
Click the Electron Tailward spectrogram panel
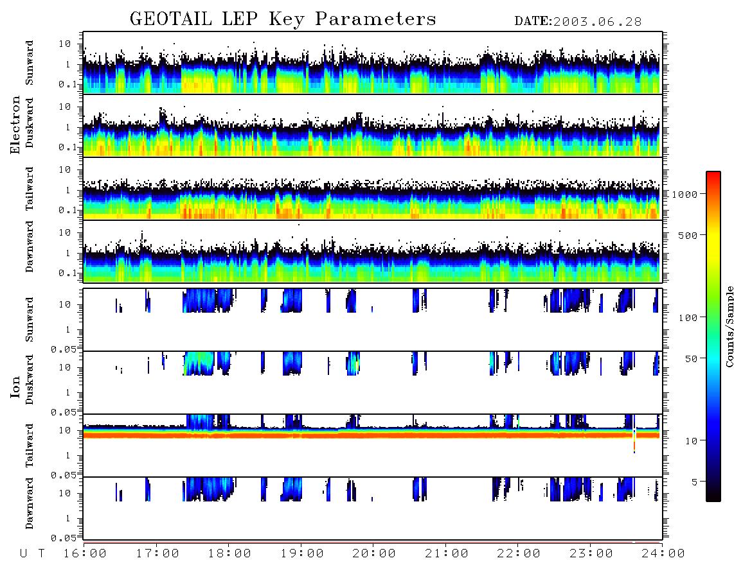373,189
